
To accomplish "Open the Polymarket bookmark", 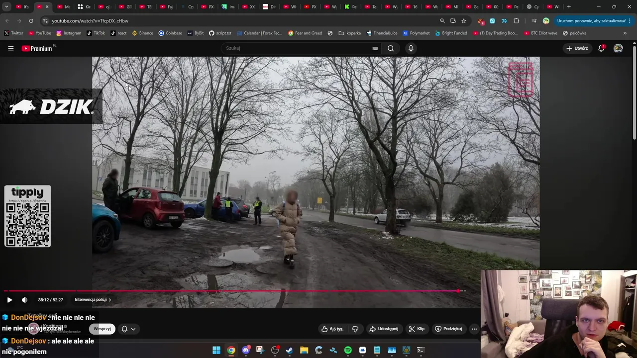I will coord(416,33).
